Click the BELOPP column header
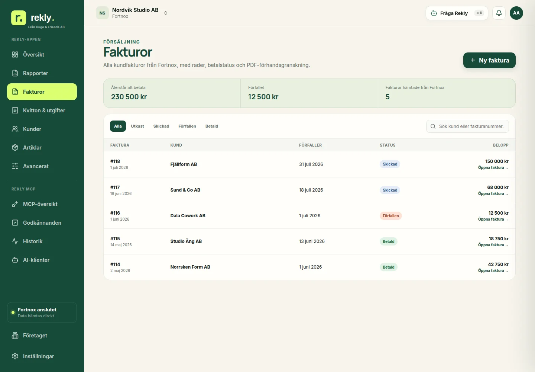 click(x=501, y=145)
